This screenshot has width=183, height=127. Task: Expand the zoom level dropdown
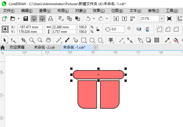pos(162,19)
